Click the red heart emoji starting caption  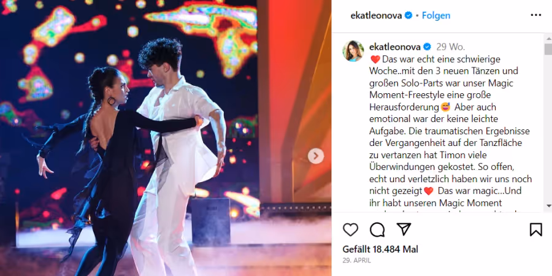point(375,59)
